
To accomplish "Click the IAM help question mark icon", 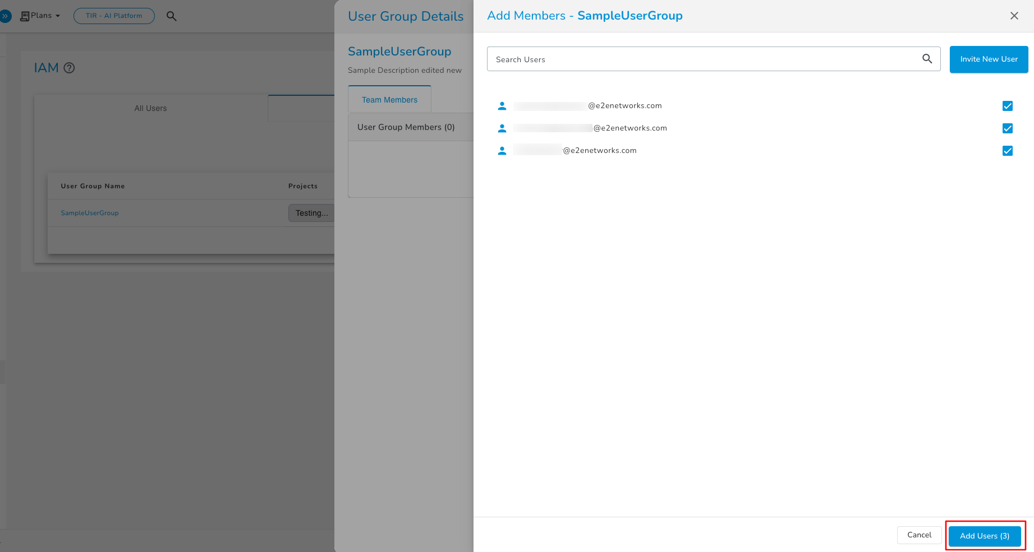I will click(x=69, y=68).
